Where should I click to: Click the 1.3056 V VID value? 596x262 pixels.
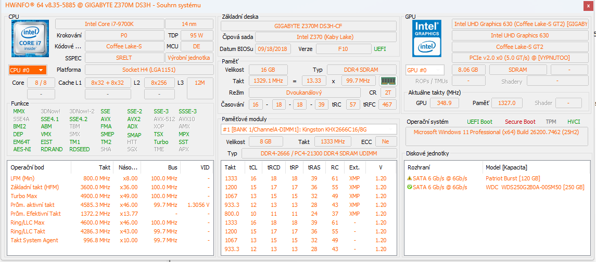click(199, 205)
